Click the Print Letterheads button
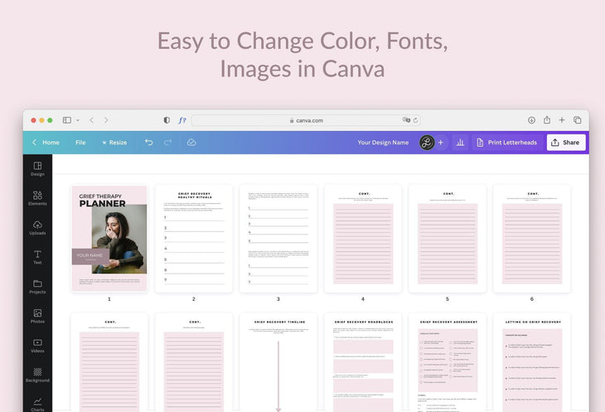The width and height of the screenshot is (605, 412). click(x=506, y=143)
